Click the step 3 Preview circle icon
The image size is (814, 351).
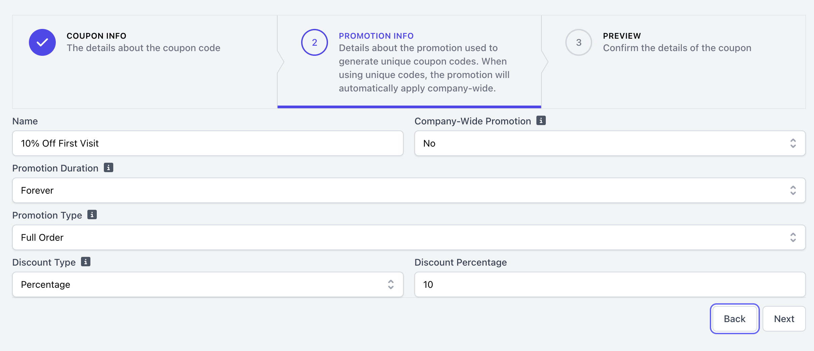point(578,42)
